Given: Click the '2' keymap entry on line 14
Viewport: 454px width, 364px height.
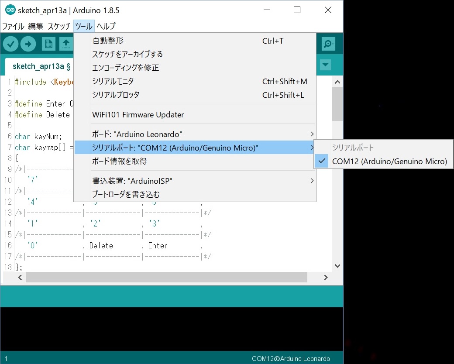Looking at the screenshot, I should (x=96, y=223).
